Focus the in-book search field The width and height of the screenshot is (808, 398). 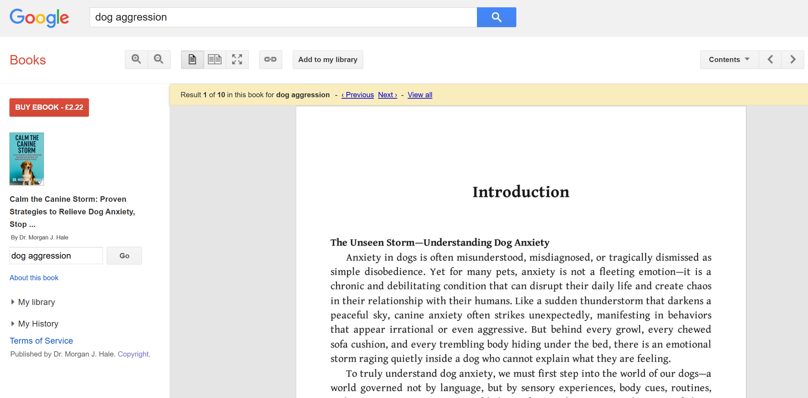[56, 256]
